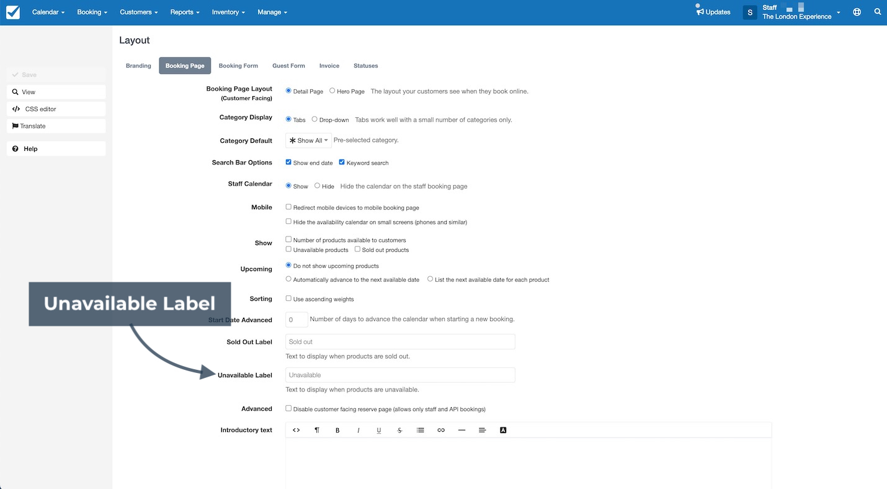Click the View button in sidebar
The image size is (887, 489).
(x=56, y=92)
